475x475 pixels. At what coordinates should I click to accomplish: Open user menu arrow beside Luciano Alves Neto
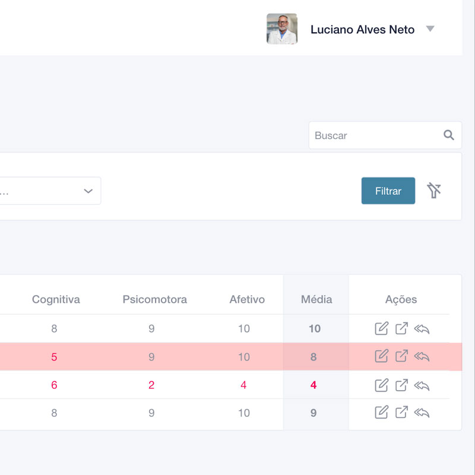pyautogui.click(x=430, y=29)
